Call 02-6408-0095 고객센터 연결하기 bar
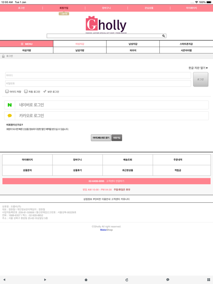Image resolution: width=213 pixels, height=284 pixels. tap(106, 181)
